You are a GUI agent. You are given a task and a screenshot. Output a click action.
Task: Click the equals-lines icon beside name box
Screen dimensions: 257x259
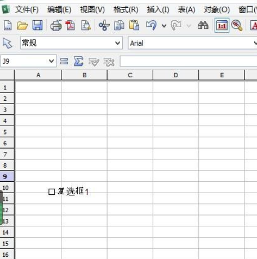pos(64,61)
